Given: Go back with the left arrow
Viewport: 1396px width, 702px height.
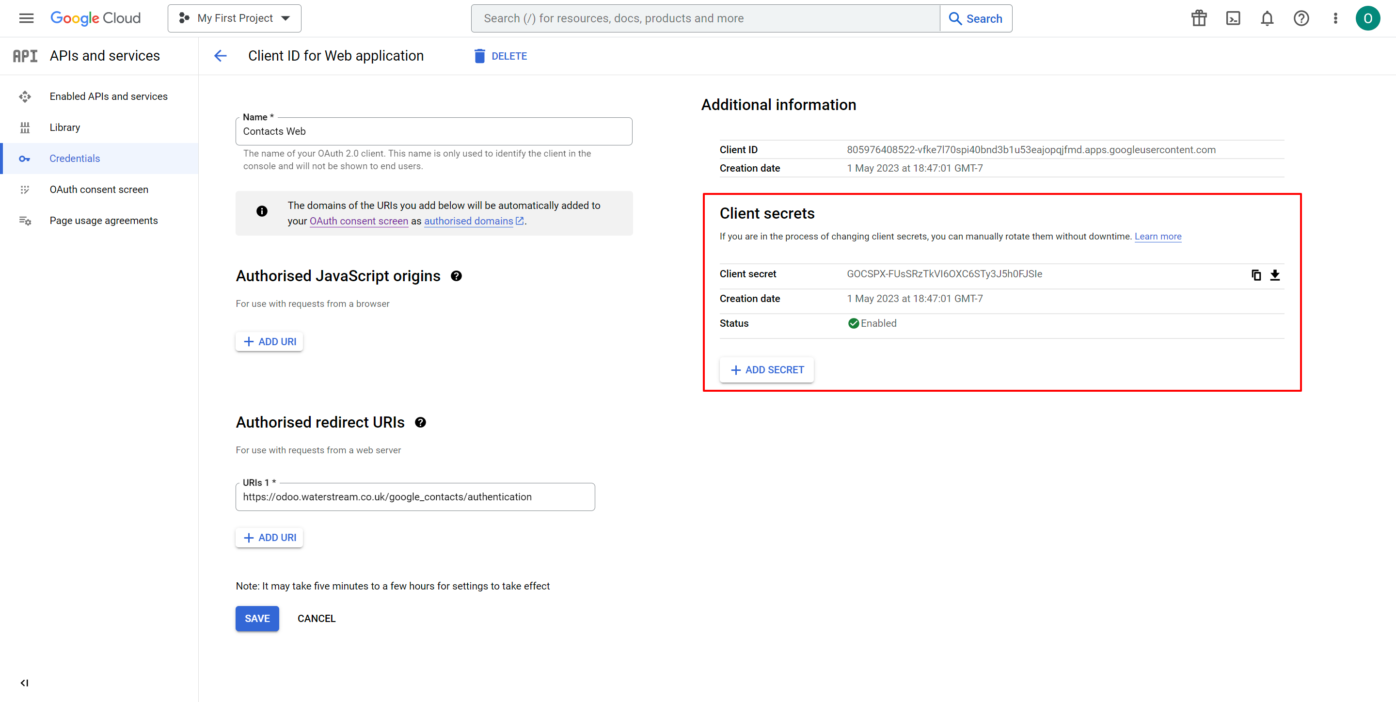Looking at the screenshot, I should click(220, 56).
